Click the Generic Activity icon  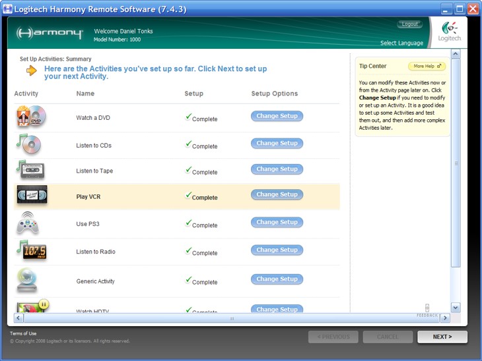tap(27, 280)
